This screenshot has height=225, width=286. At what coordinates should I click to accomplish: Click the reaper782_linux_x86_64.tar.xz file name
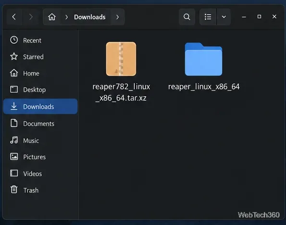121,92
